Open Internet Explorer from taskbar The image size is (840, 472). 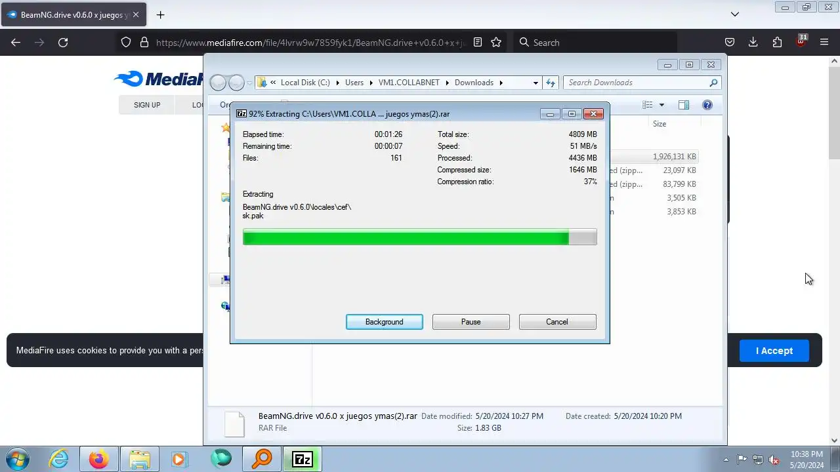pos(59,459)
